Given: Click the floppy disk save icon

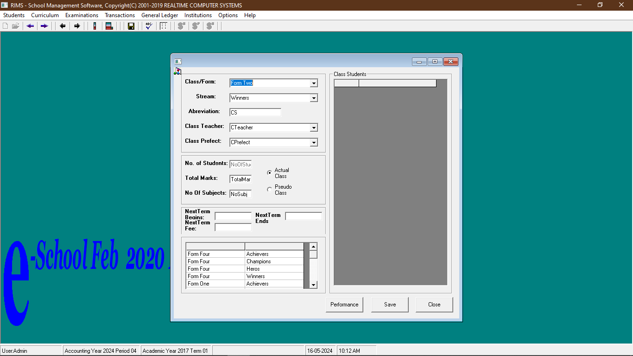Looking at the screenshot, I should coord(131,26).
